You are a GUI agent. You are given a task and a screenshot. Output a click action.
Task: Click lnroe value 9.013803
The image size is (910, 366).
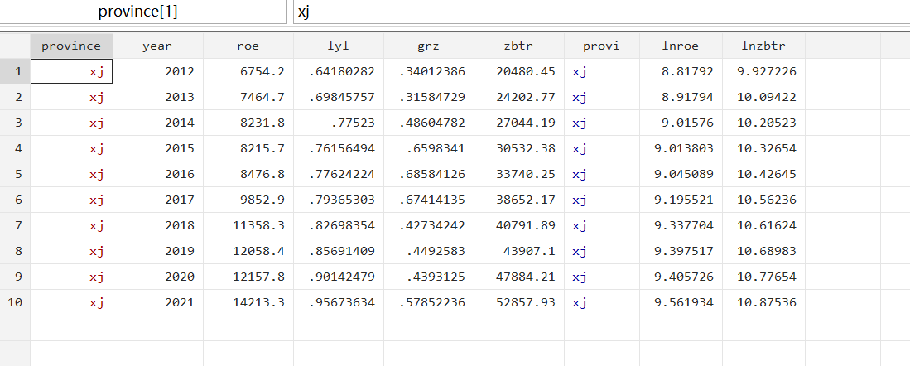tap(681, 148)
